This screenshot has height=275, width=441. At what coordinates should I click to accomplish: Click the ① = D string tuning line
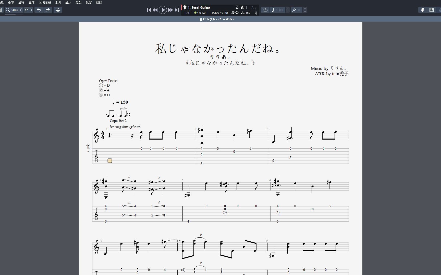104,86
